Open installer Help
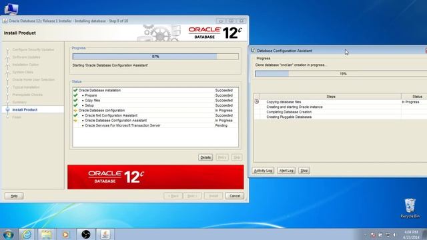The width and height of the screenshot is (427, 240). click(x=14, y=196)
